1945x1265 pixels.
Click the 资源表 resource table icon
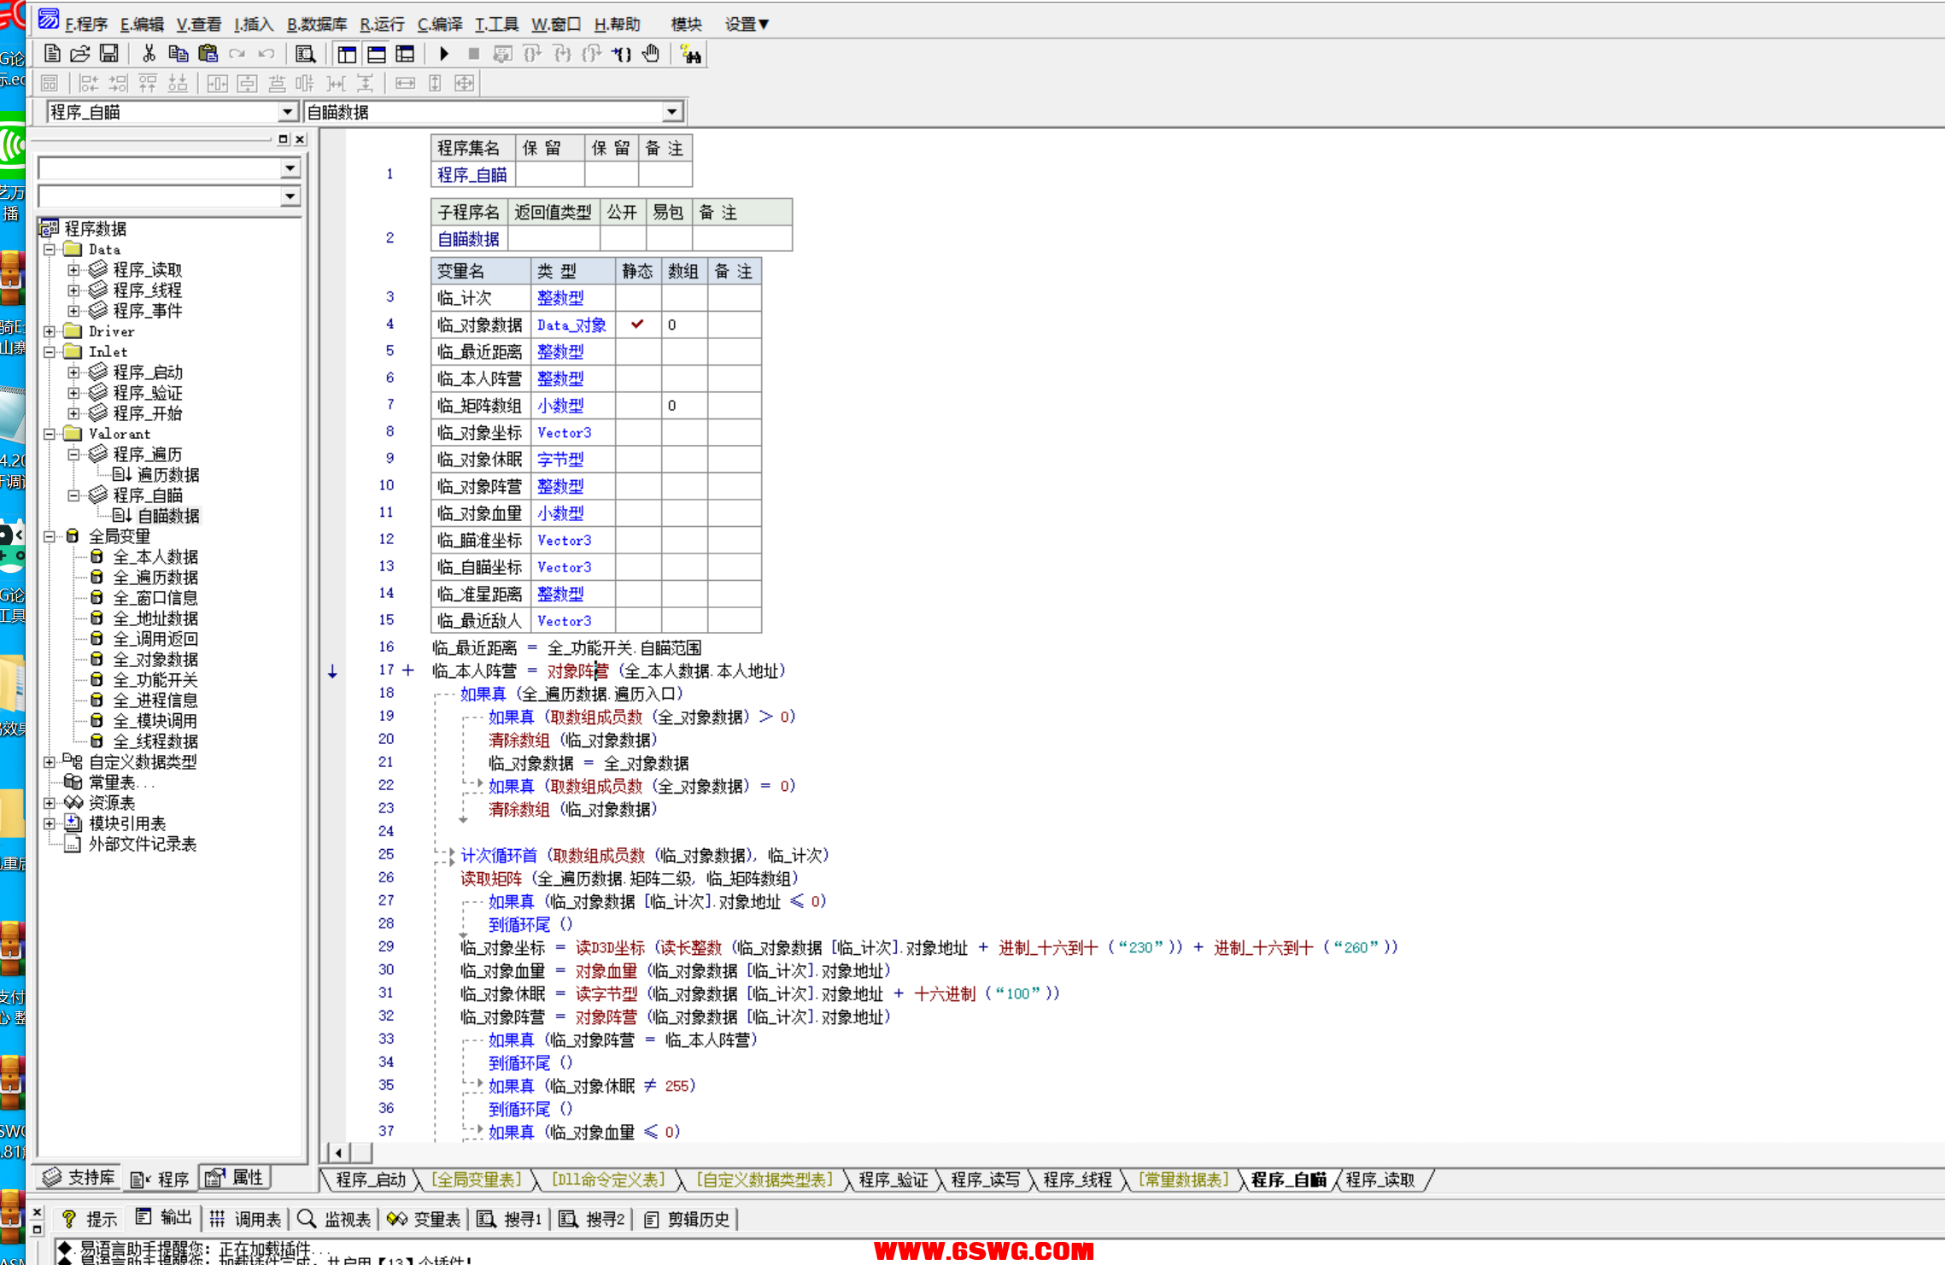(x=73, y=803)
